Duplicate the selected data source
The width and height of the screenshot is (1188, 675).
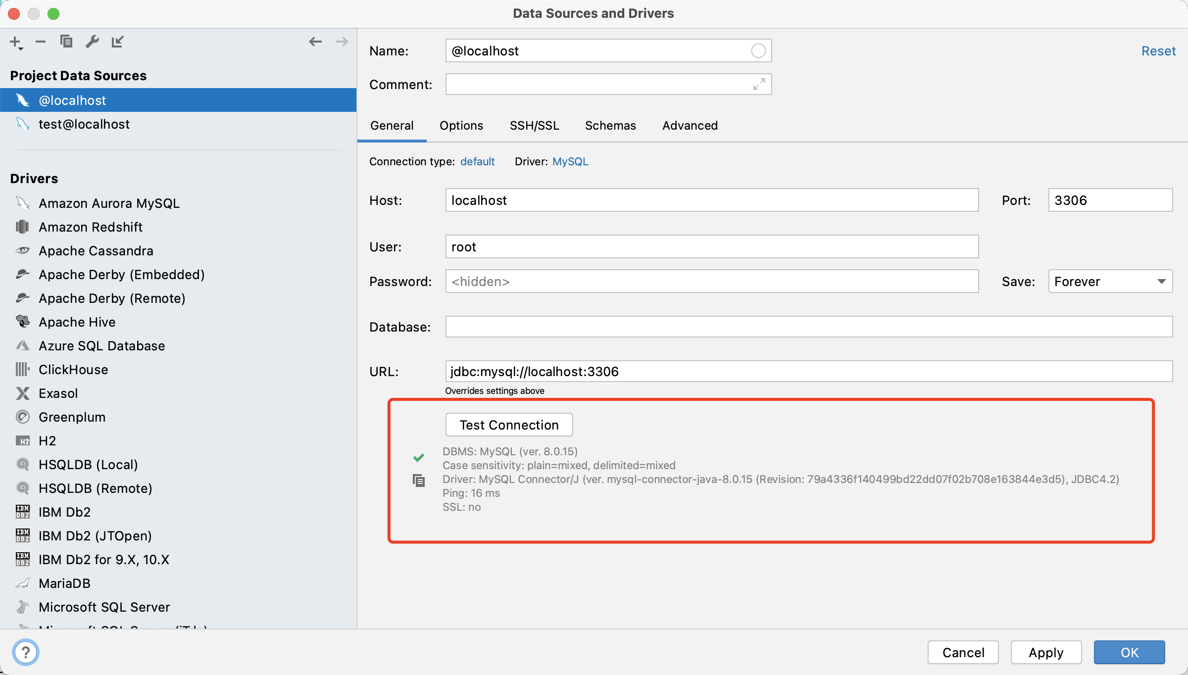[x=66, y=42]
